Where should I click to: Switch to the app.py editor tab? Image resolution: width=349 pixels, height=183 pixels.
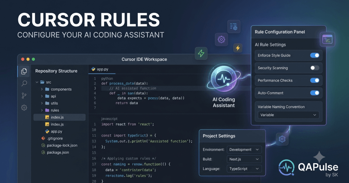pos(102,69)
